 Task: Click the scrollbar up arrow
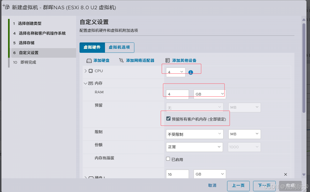pos(304,20)
